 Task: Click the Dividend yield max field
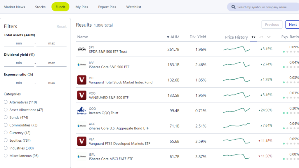click(51, 63)
